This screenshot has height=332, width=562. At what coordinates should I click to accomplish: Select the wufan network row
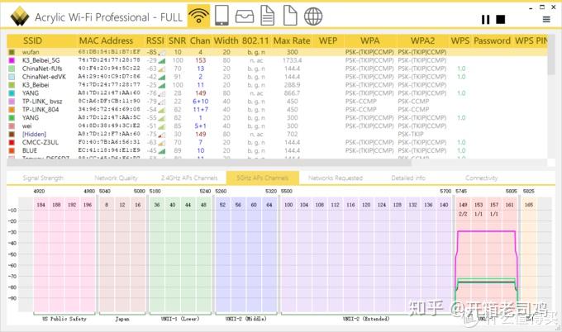point(277,52)
